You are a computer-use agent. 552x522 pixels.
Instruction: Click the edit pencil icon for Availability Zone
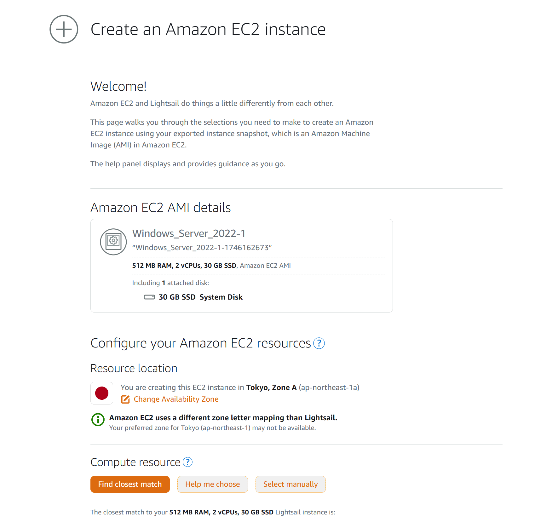[125, 399]
